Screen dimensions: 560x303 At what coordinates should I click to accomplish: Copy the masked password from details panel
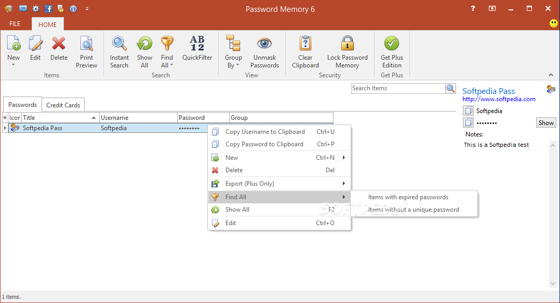click(x=468, y=123)
